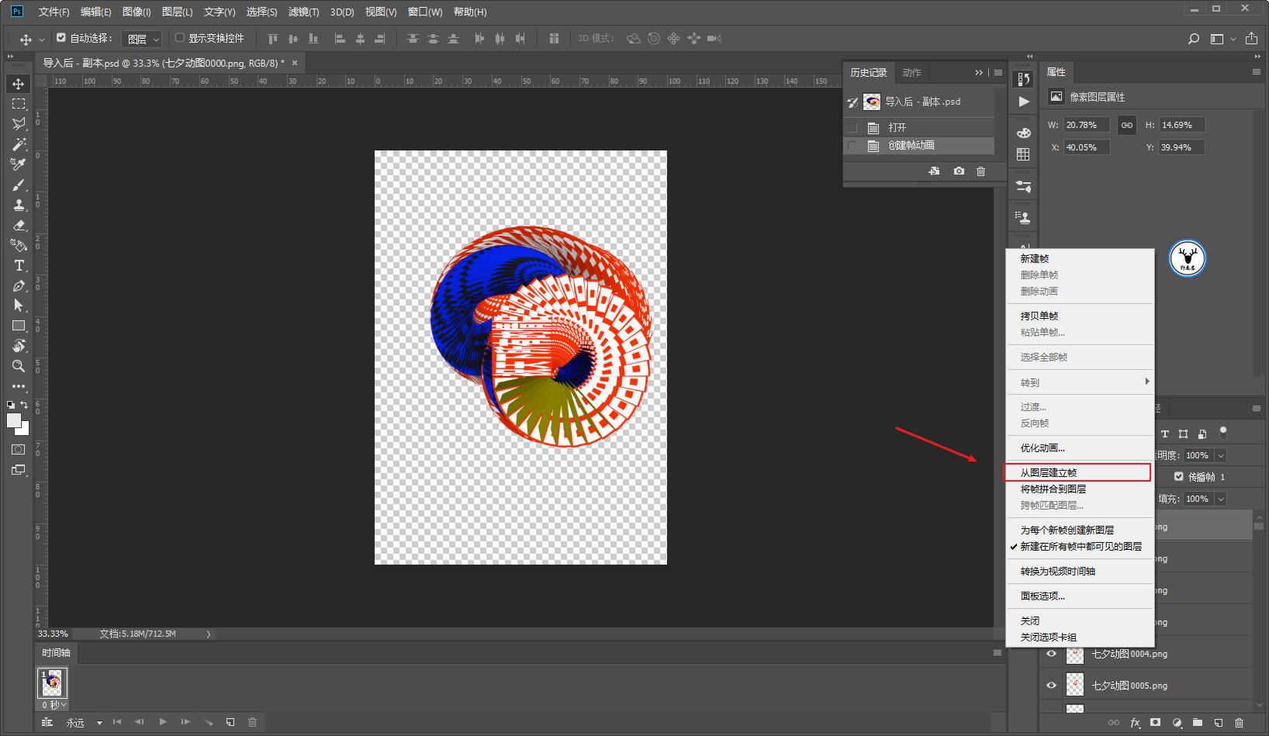Delete layer trash icon in Layers panel

pos(1239,722)
